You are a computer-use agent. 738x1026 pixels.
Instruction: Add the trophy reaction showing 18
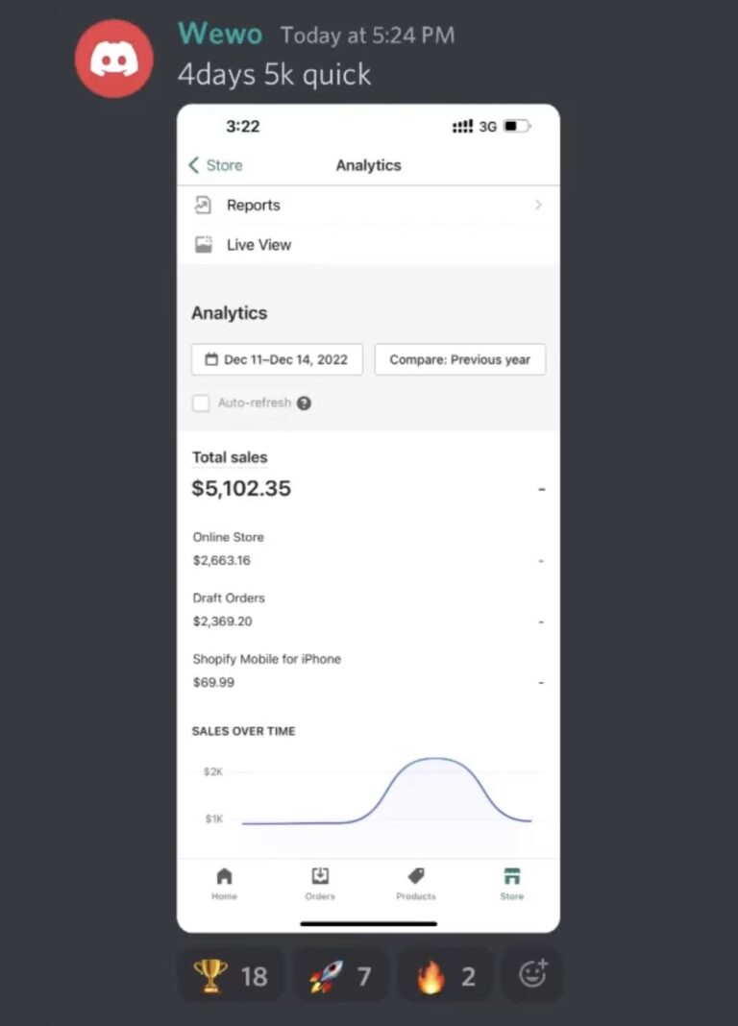231,976
